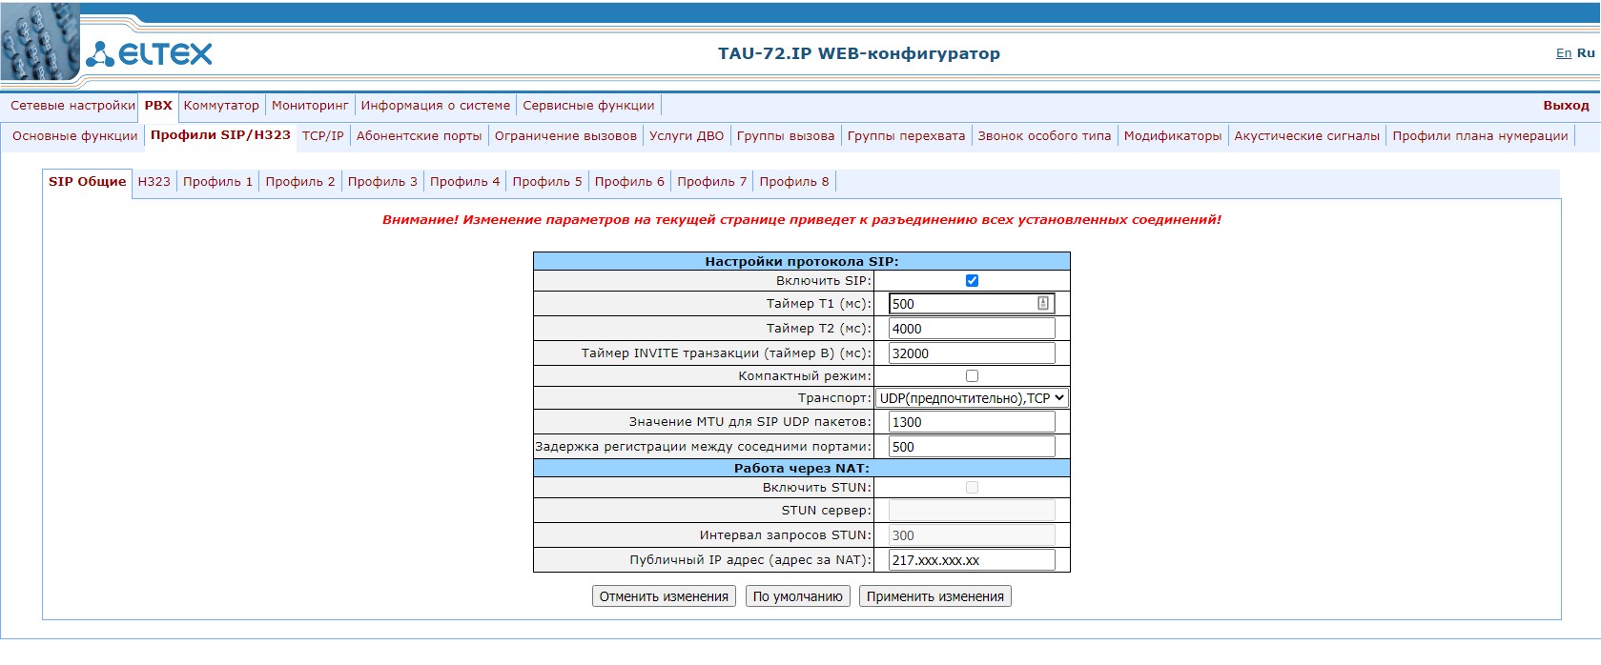Open Профиль 8 tab

tap(794, 182)
